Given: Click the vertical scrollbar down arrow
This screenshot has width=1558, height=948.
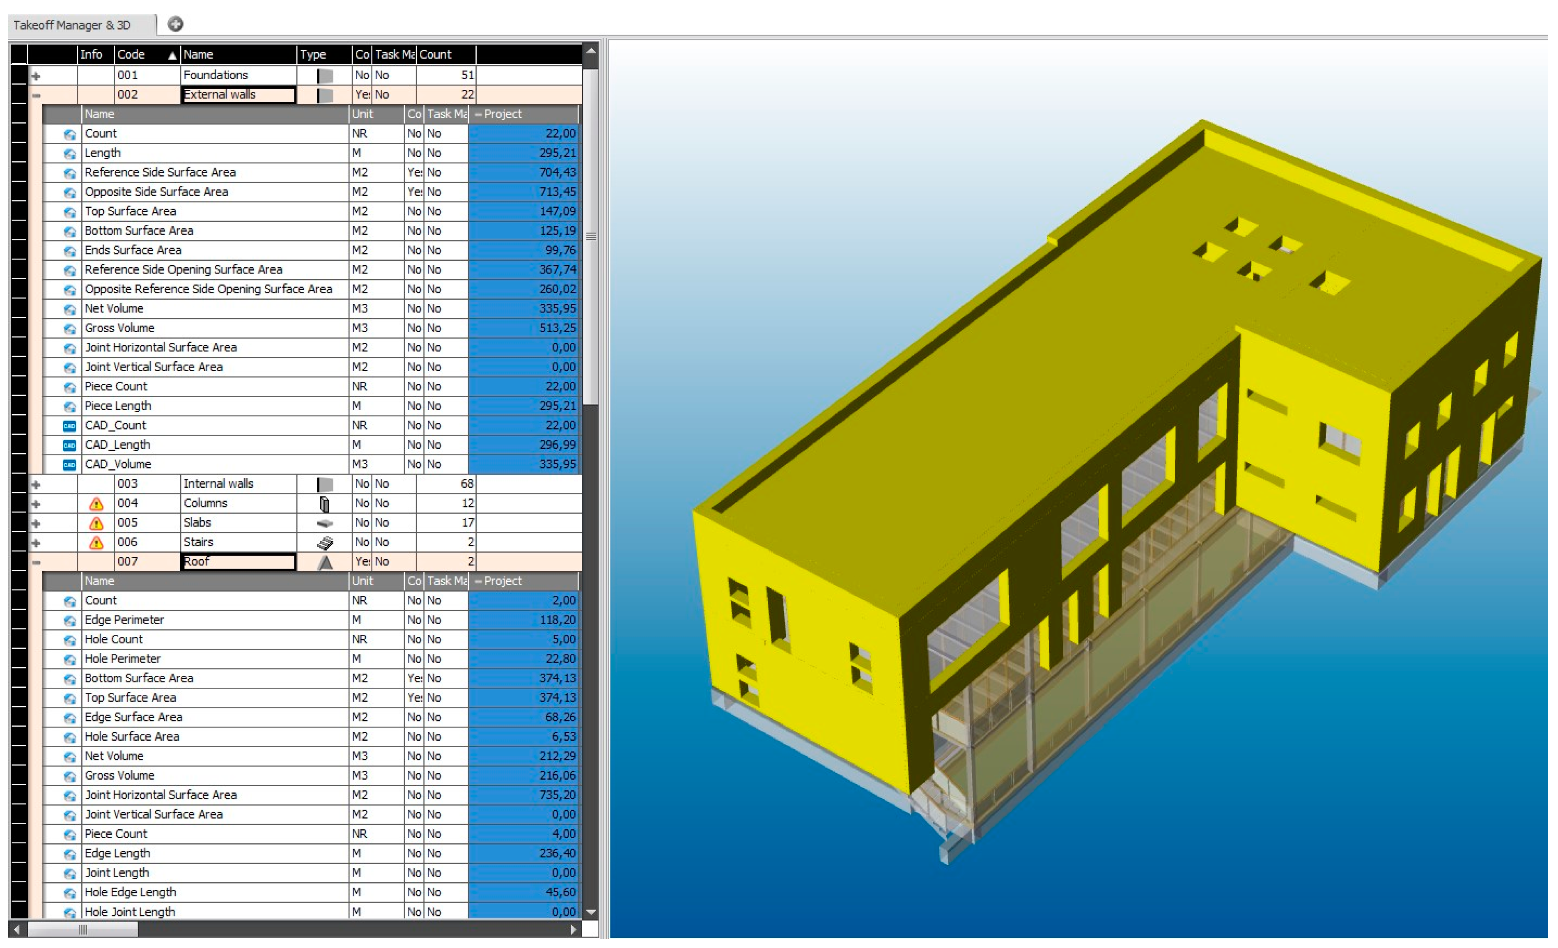Looking at the screenshot, I should [x=591, y=912].
